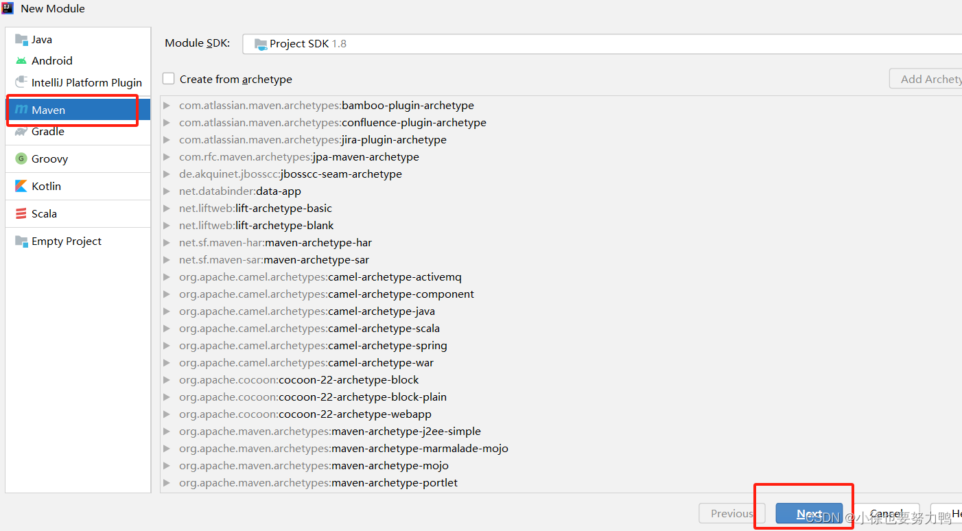This screenshot has height=531, width=962.
Task: Click the IntelliJ Platform Plugin icon
Action: [x=21, y=82]
